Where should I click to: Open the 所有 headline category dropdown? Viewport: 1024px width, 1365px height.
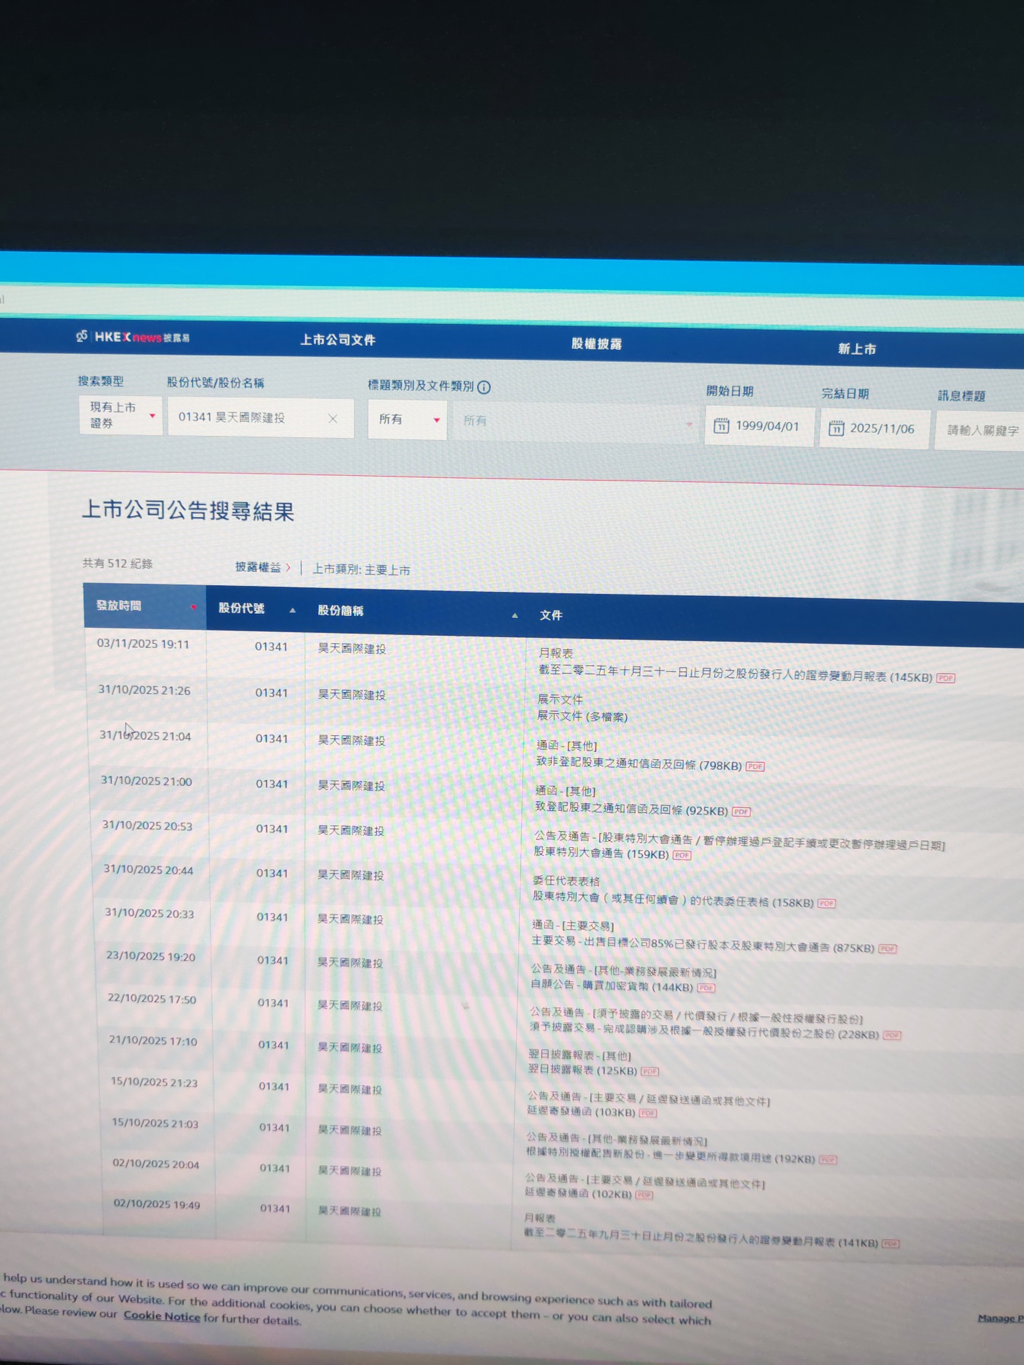(x=407, y=420)
